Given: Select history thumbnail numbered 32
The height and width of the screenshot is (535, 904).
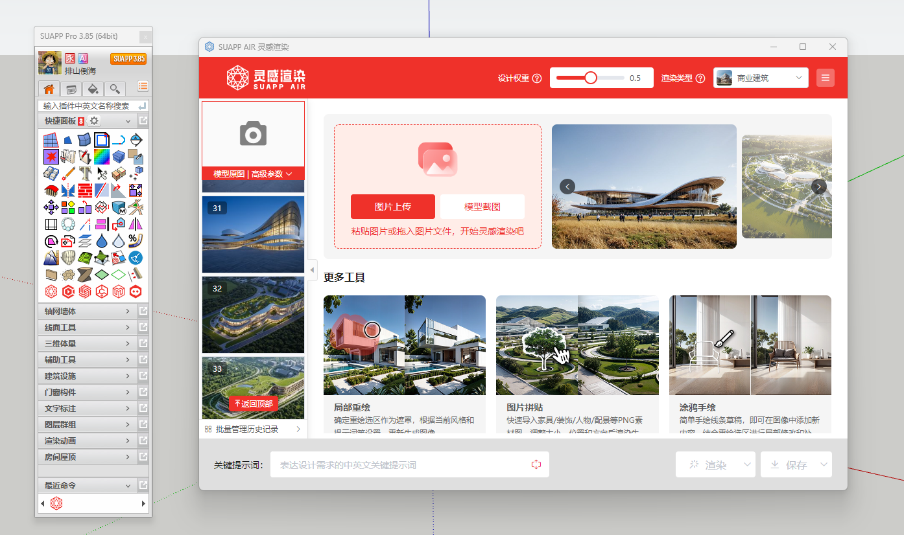Looking at the screenshot, I should [253, 315].
